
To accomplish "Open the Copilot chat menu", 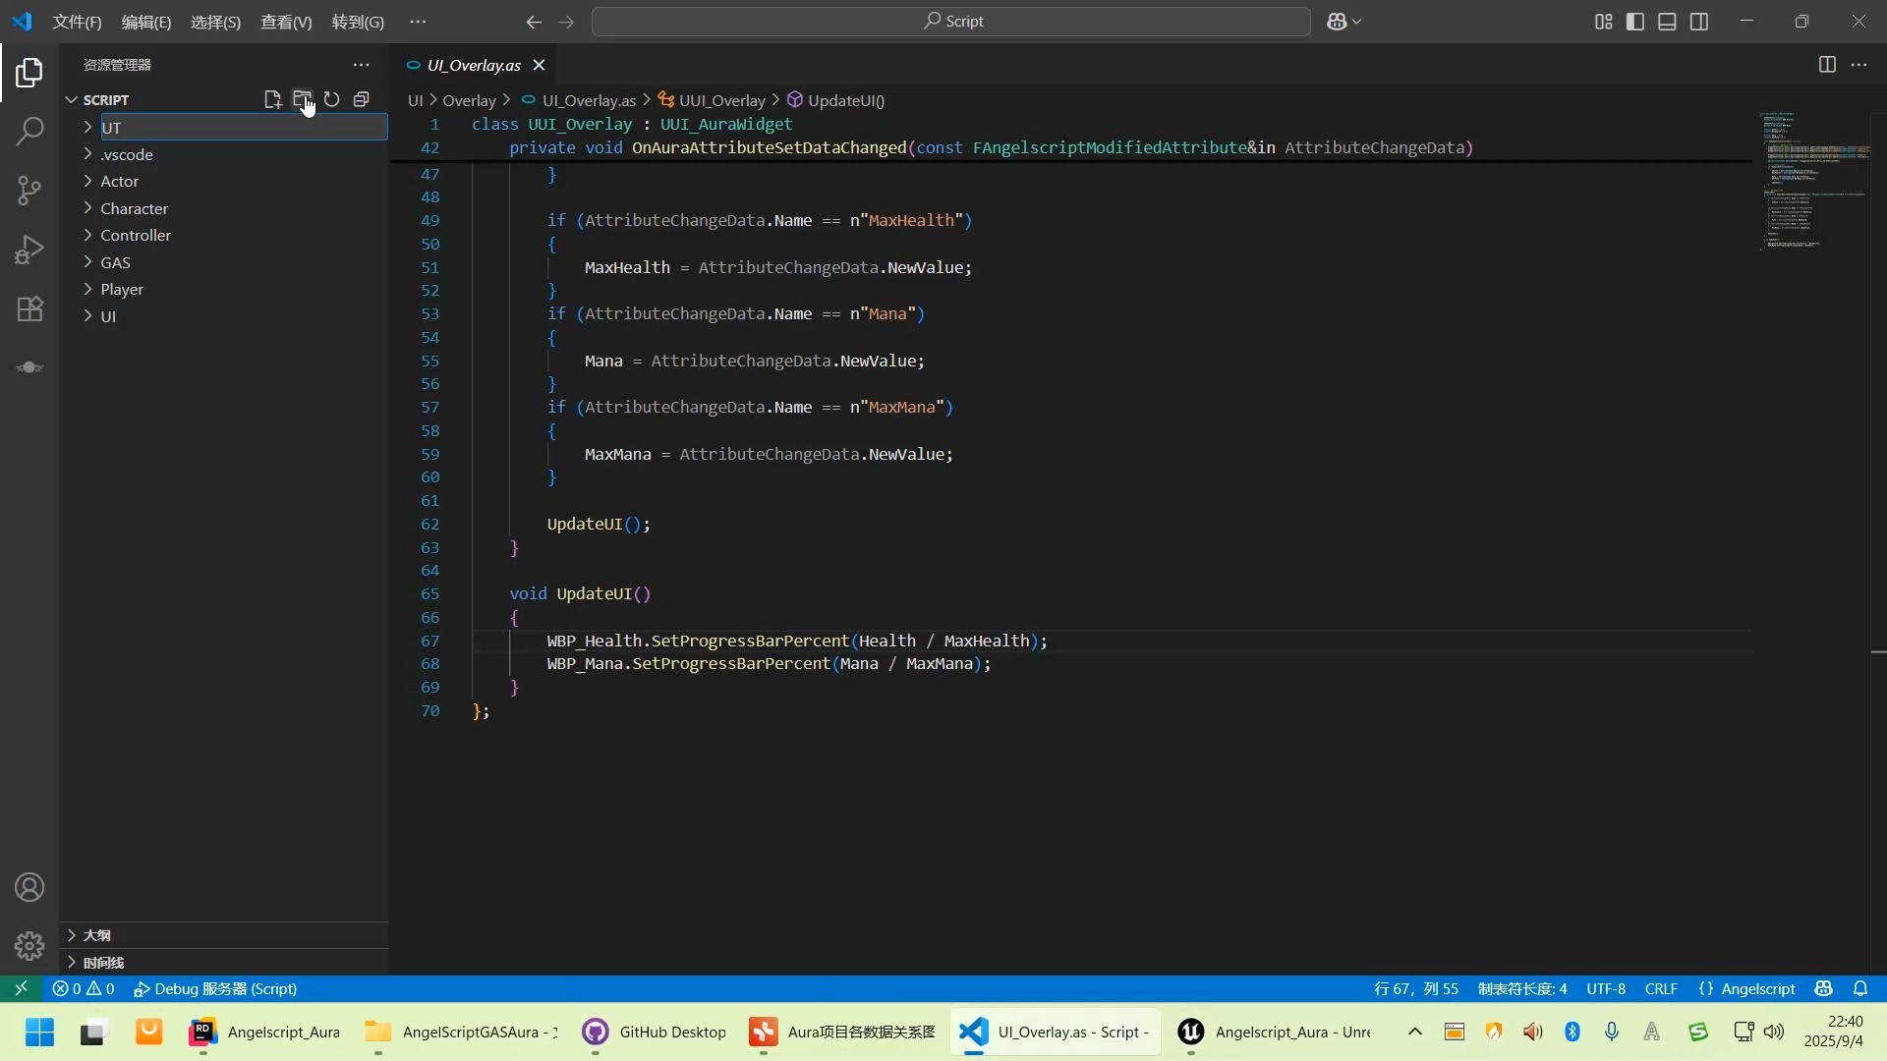I will [x=1344, y=22].
